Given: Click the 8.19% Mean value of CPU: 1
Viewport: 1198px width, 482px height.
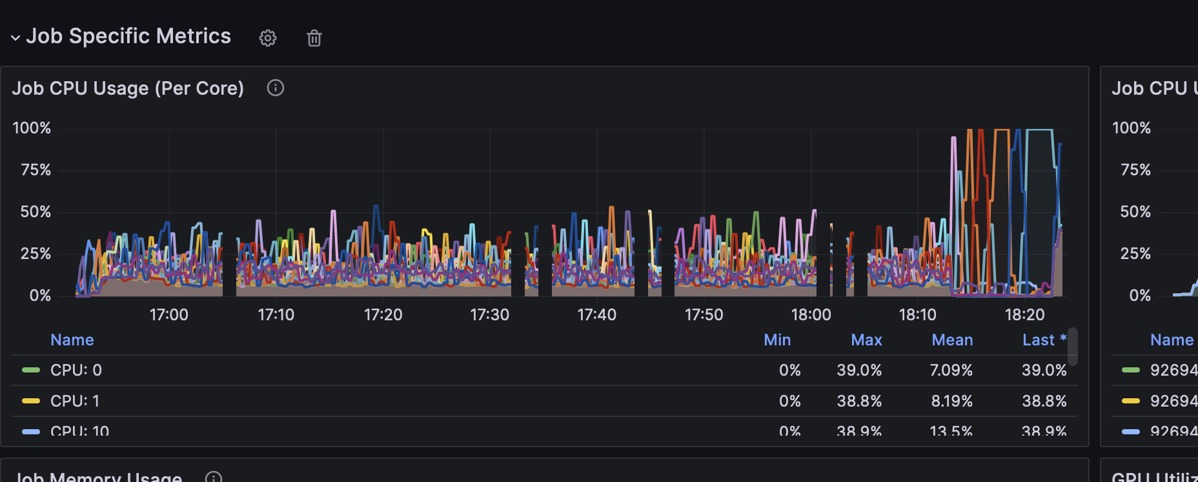Looking at the screenshot, I should [x=951, y=401].
